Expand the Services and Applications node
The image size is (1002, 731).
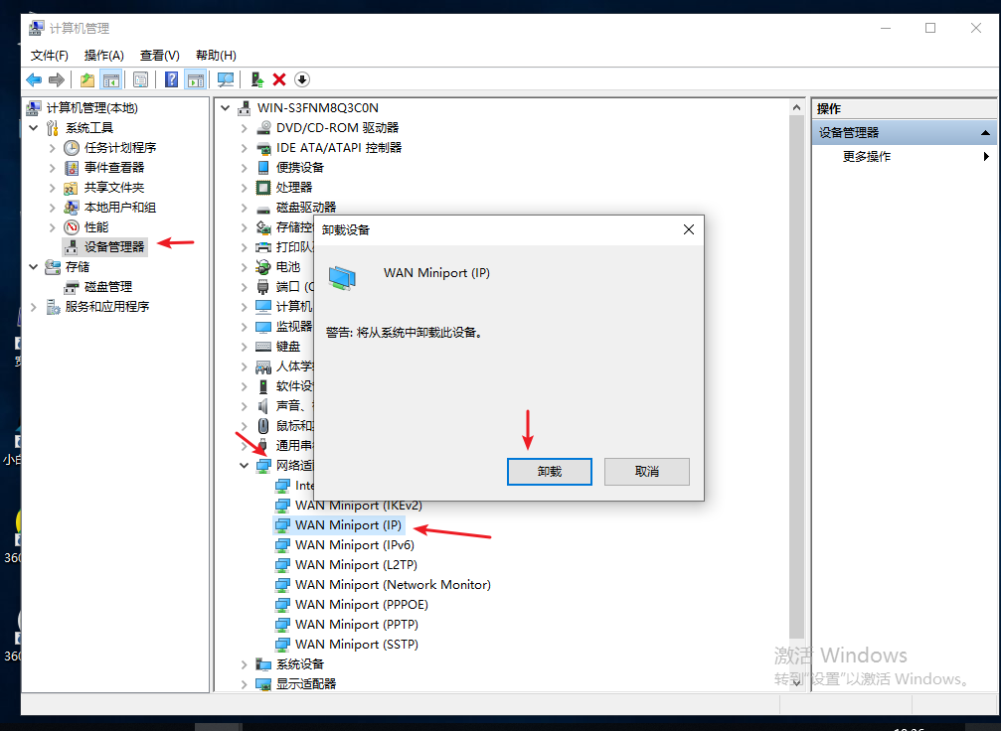pos(33,307)
